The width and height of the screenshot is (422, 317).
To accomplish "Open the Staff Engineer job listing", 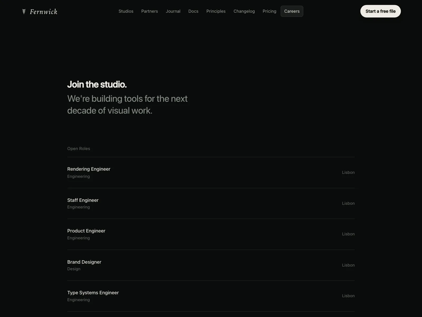I will [211, 203].
